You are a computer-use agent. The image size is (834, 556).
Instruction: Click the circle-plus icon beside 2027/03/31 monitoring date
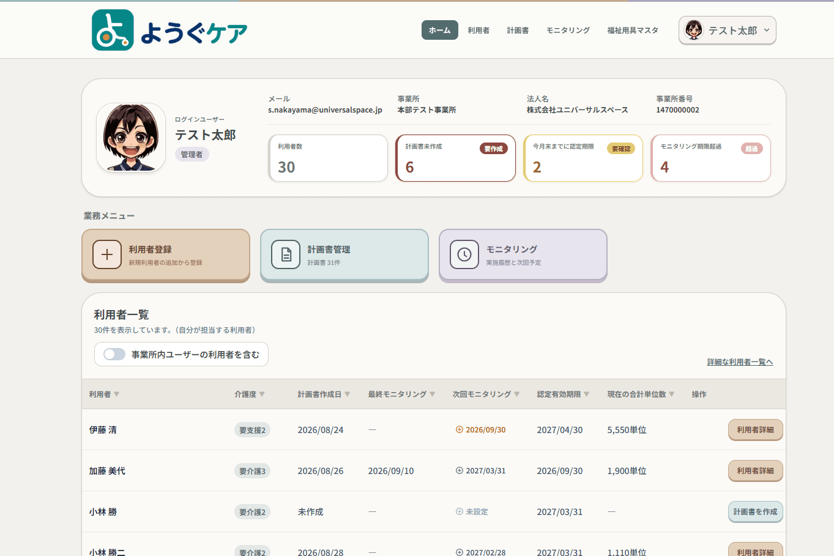click(x=460, y=470)
